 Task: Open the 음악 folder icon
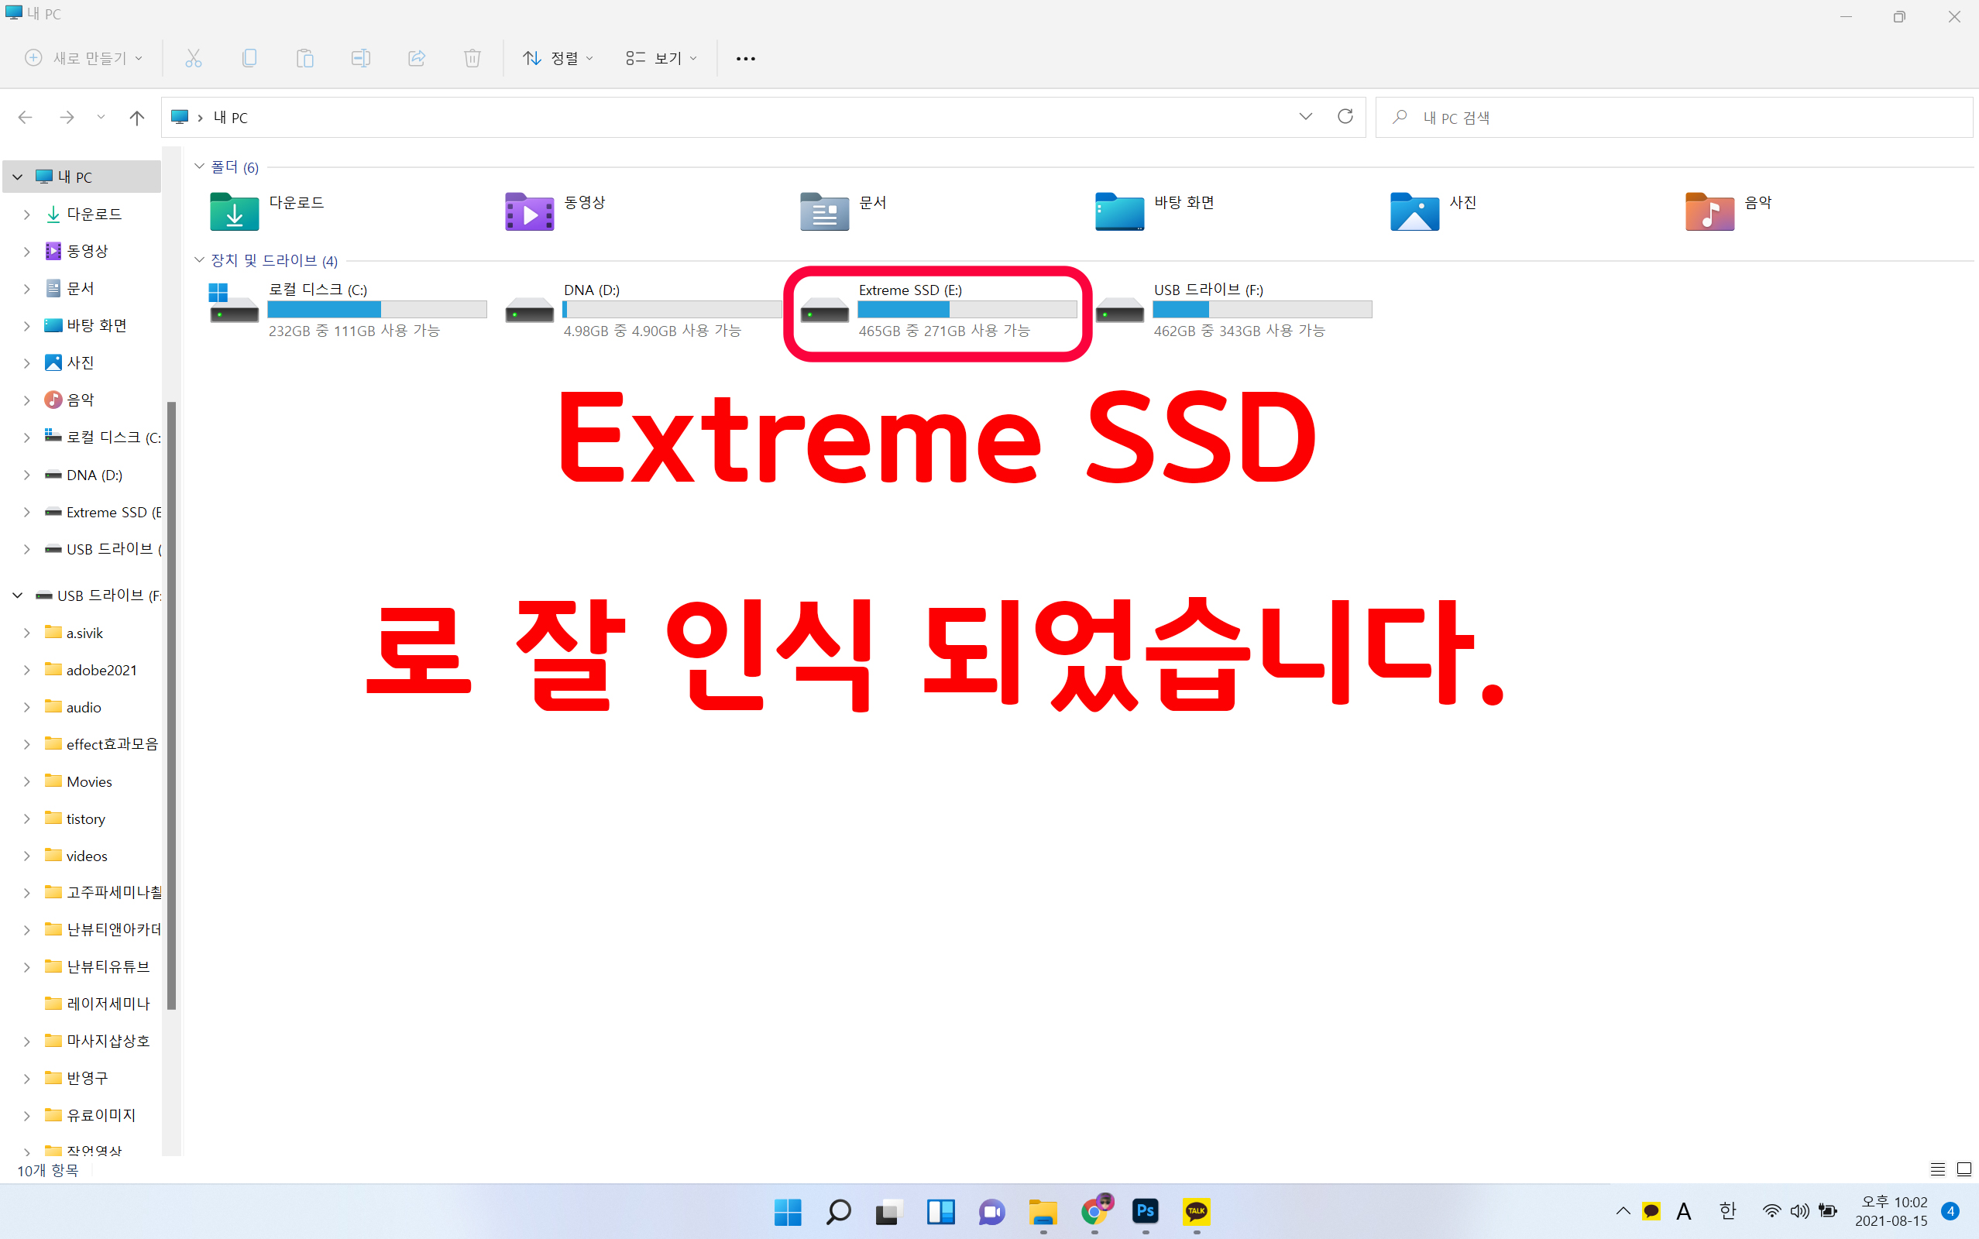pos(1709,211)
